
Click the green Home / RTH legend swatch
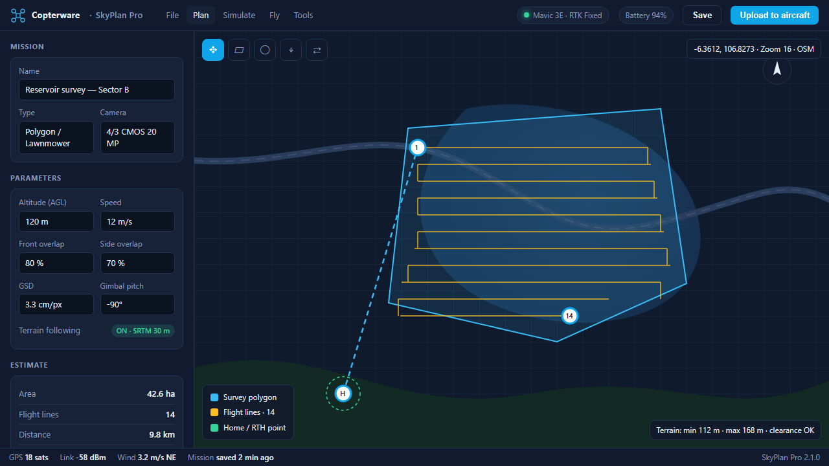coord(214,428)
